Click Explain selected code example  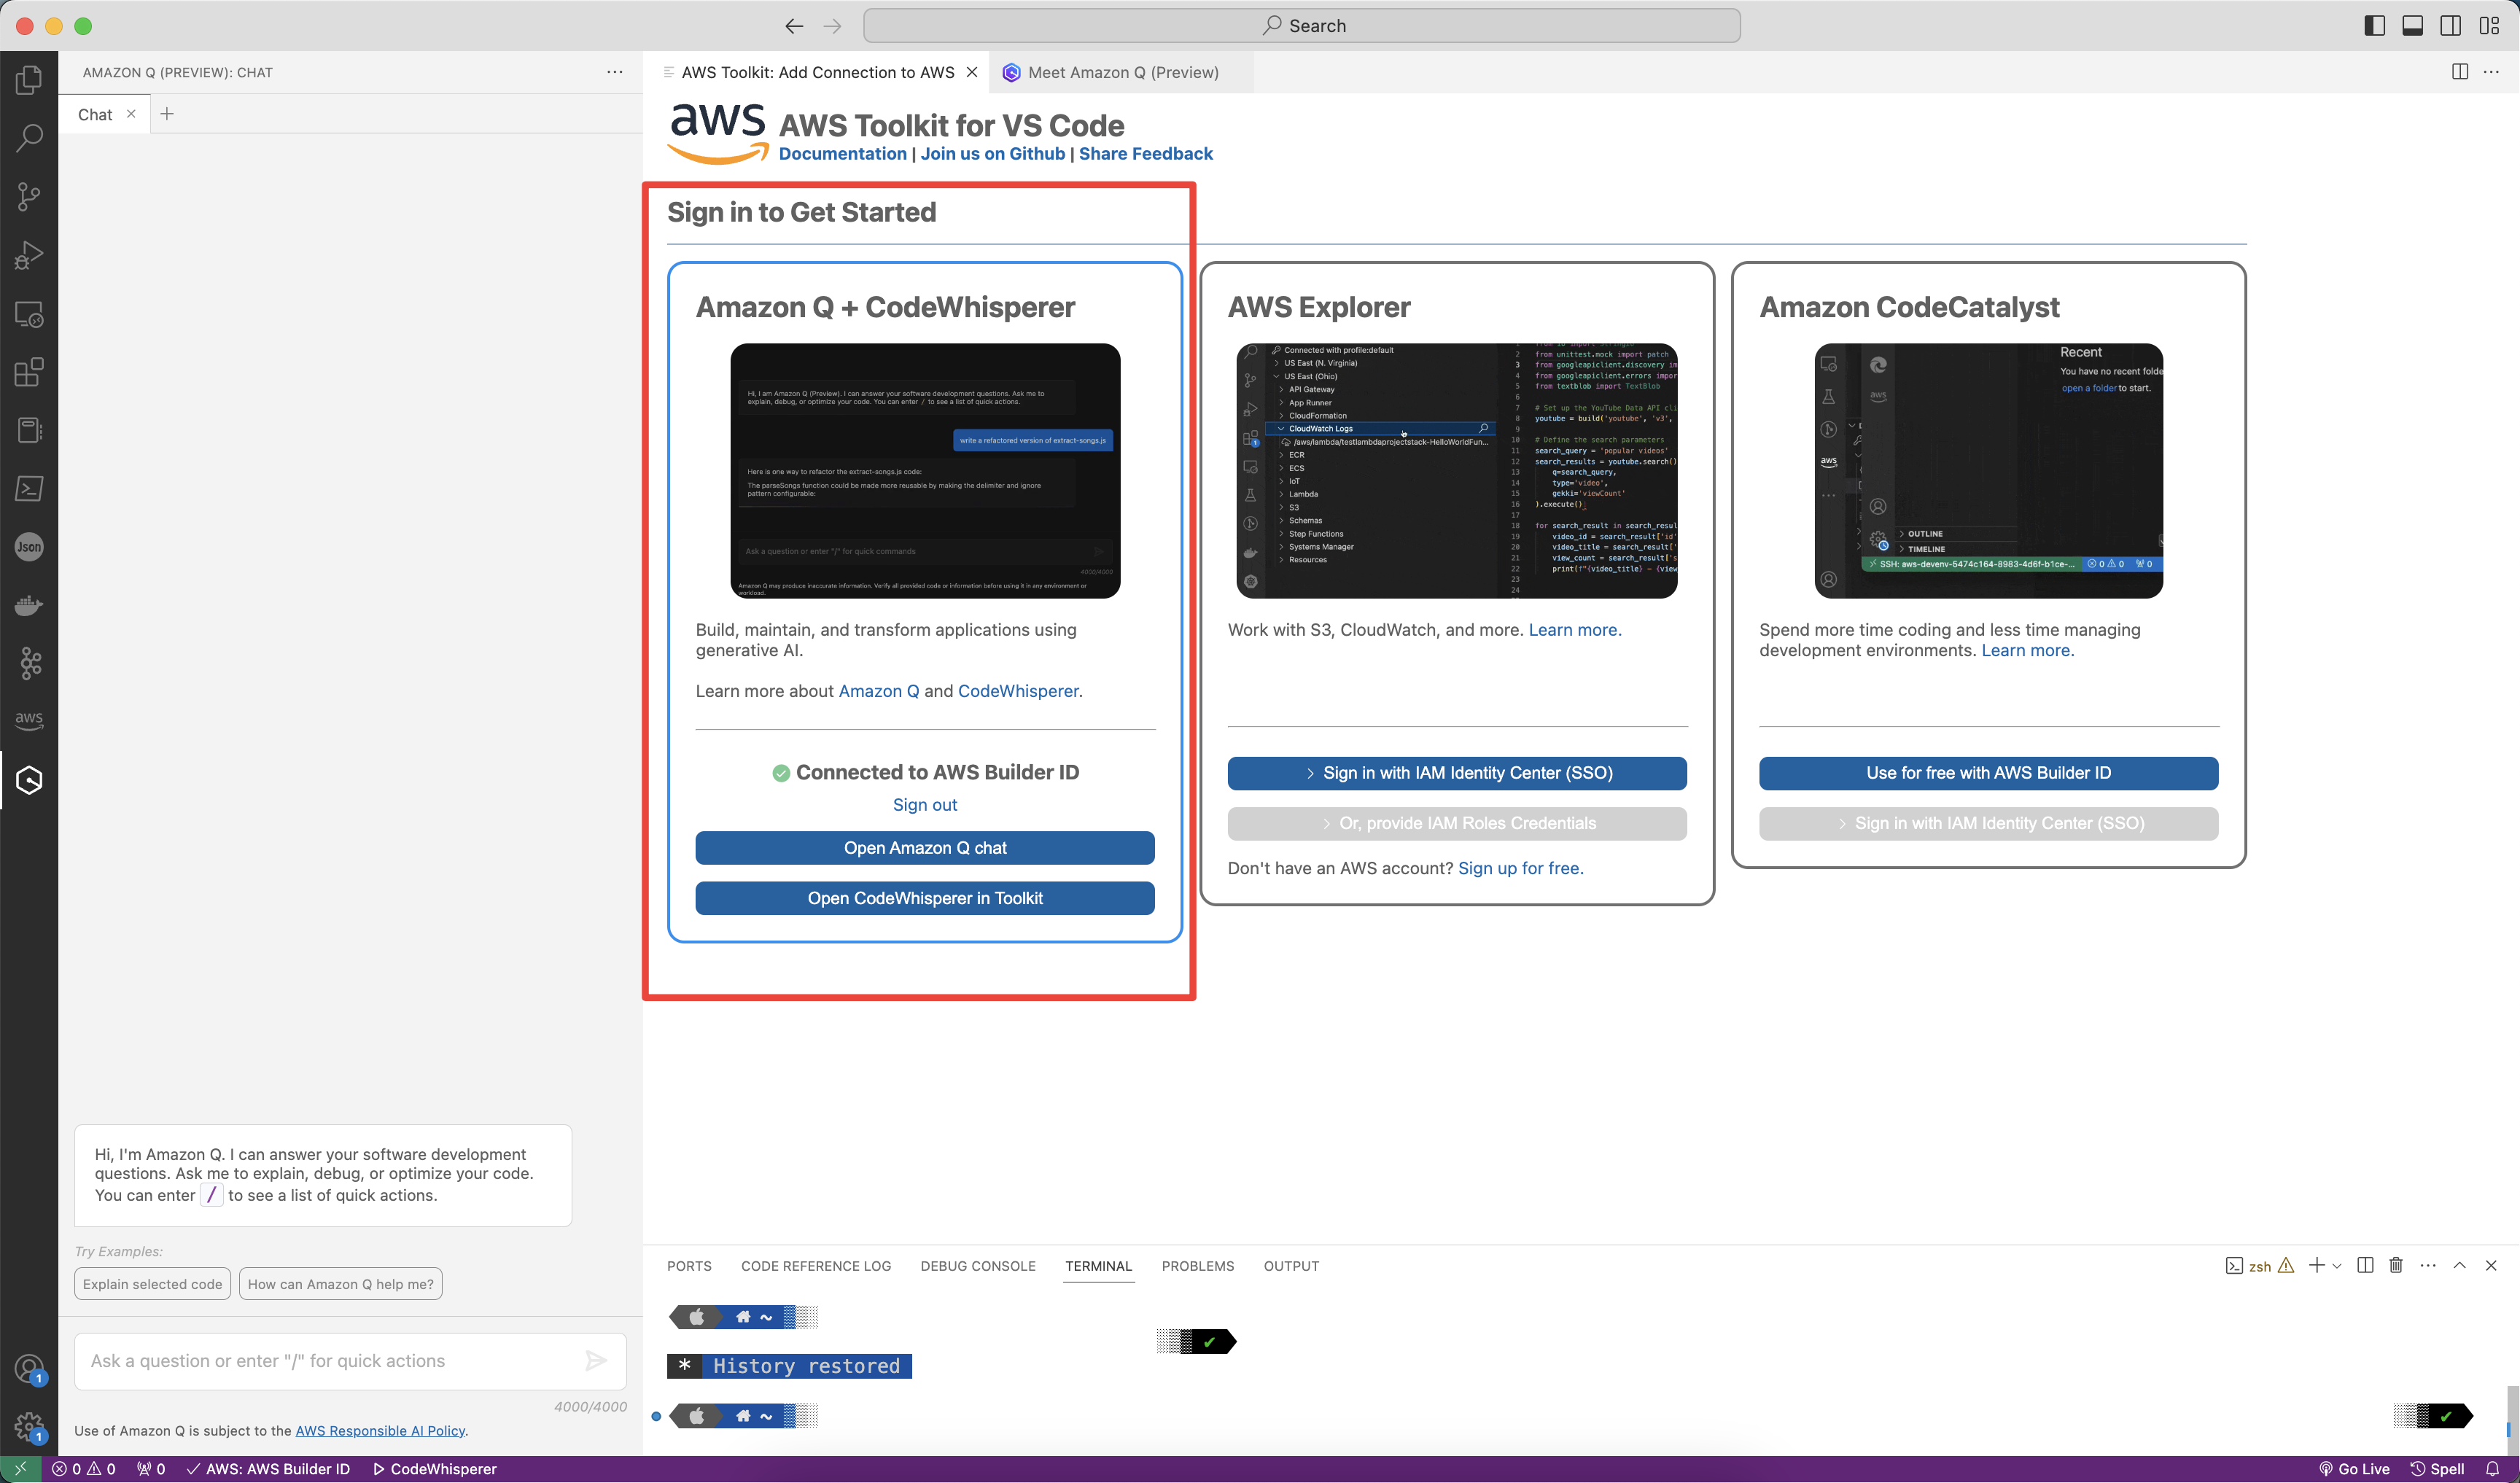[x=152, y=1284]
